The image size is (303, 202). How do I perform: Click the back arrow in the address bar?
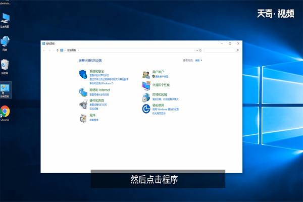tap(44, 50)
